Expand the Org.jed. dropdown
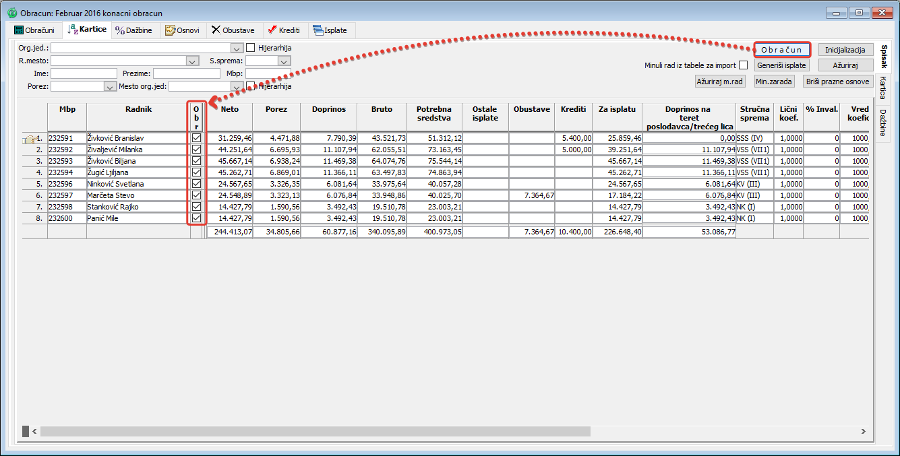 point(236,48)
